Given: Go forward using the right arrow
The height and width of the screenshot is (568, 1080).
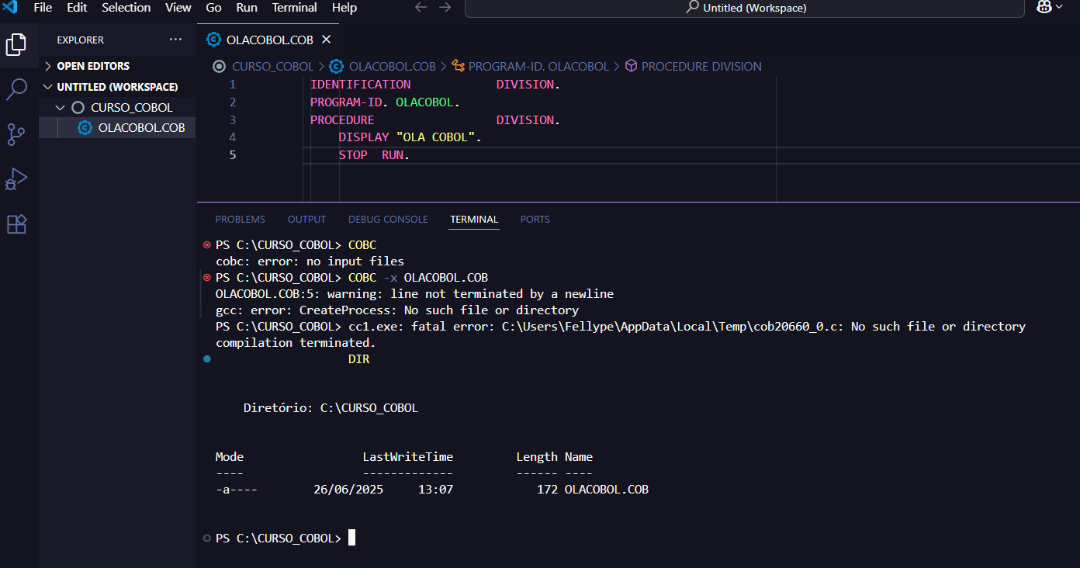Looking at the screenshot, I should click(445, 8).
